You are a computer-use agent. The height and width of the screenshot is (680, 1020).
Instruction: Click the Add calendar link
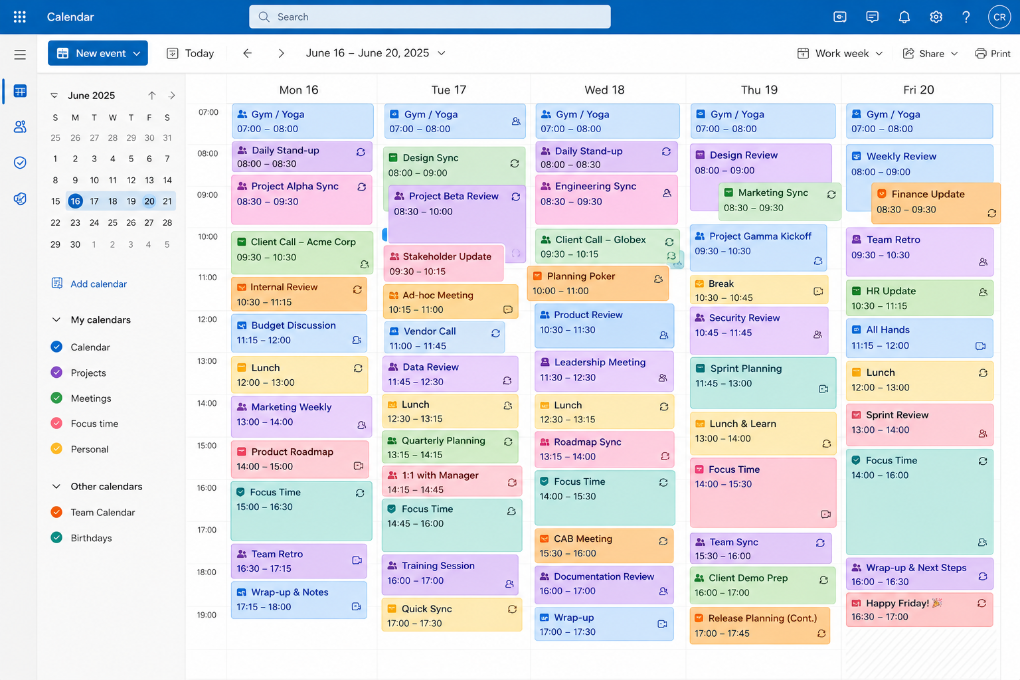click(89, 284)
